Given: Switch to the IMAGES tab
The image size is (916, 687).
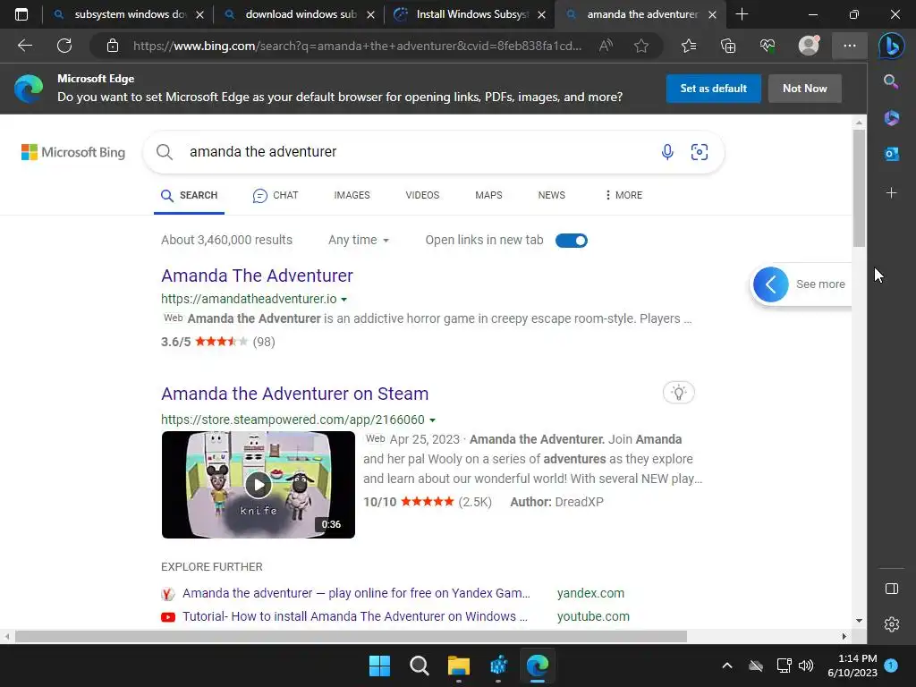Looking at the screenshot, I should (x=352, y=195).
